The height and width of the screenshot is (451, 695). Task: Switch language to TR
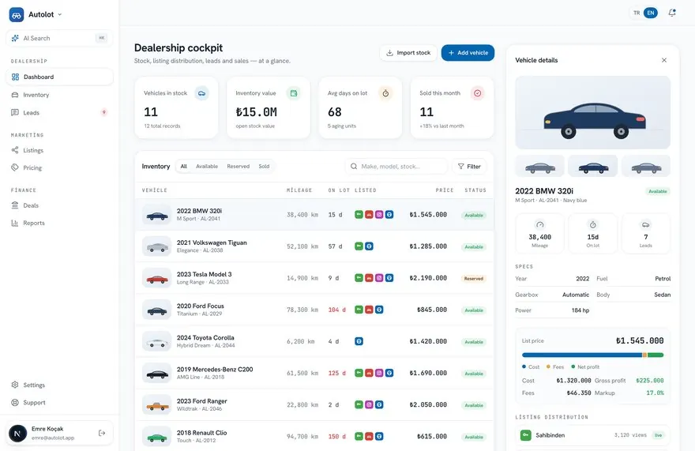tap(637, 13)
